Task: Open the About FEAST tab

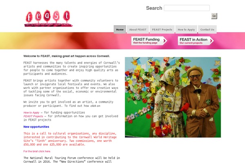Action: [138, 29]
